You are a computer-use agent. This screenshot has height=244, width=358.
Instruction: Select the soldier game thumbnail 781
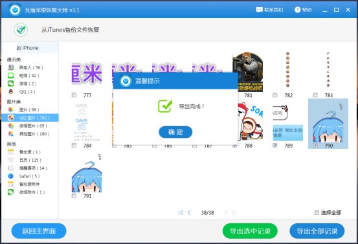[248, 72]
